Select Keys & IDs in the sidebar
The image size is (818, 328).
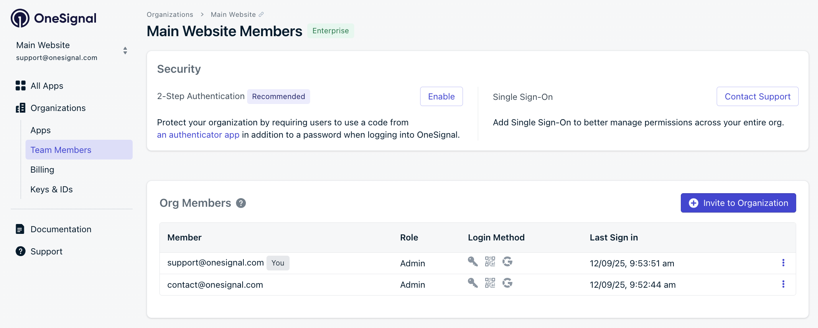(x=51, y=189)
